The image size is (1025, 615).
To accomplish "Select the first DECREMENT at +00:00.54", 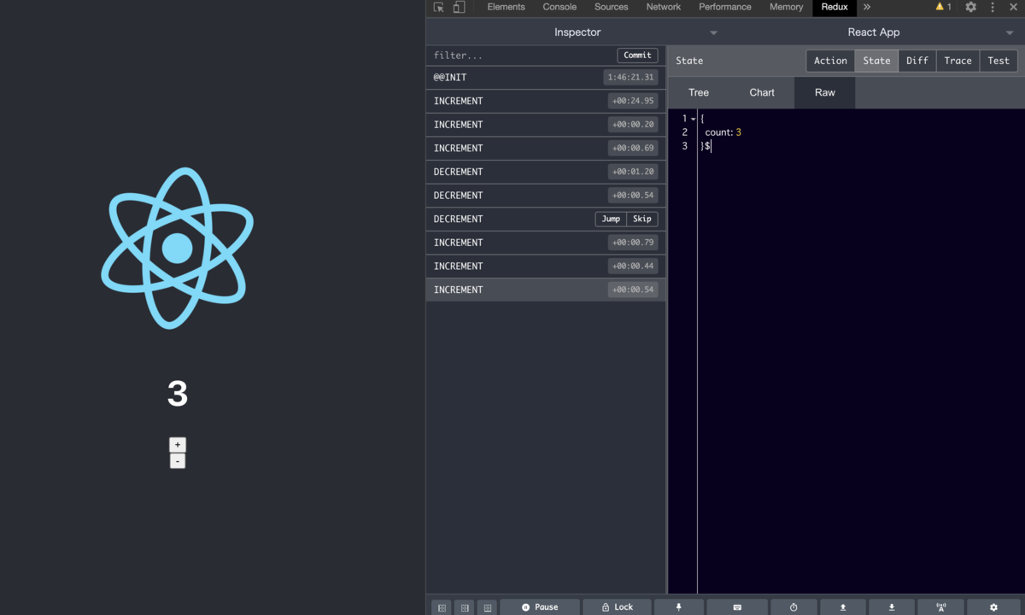I will coord(546,196).
